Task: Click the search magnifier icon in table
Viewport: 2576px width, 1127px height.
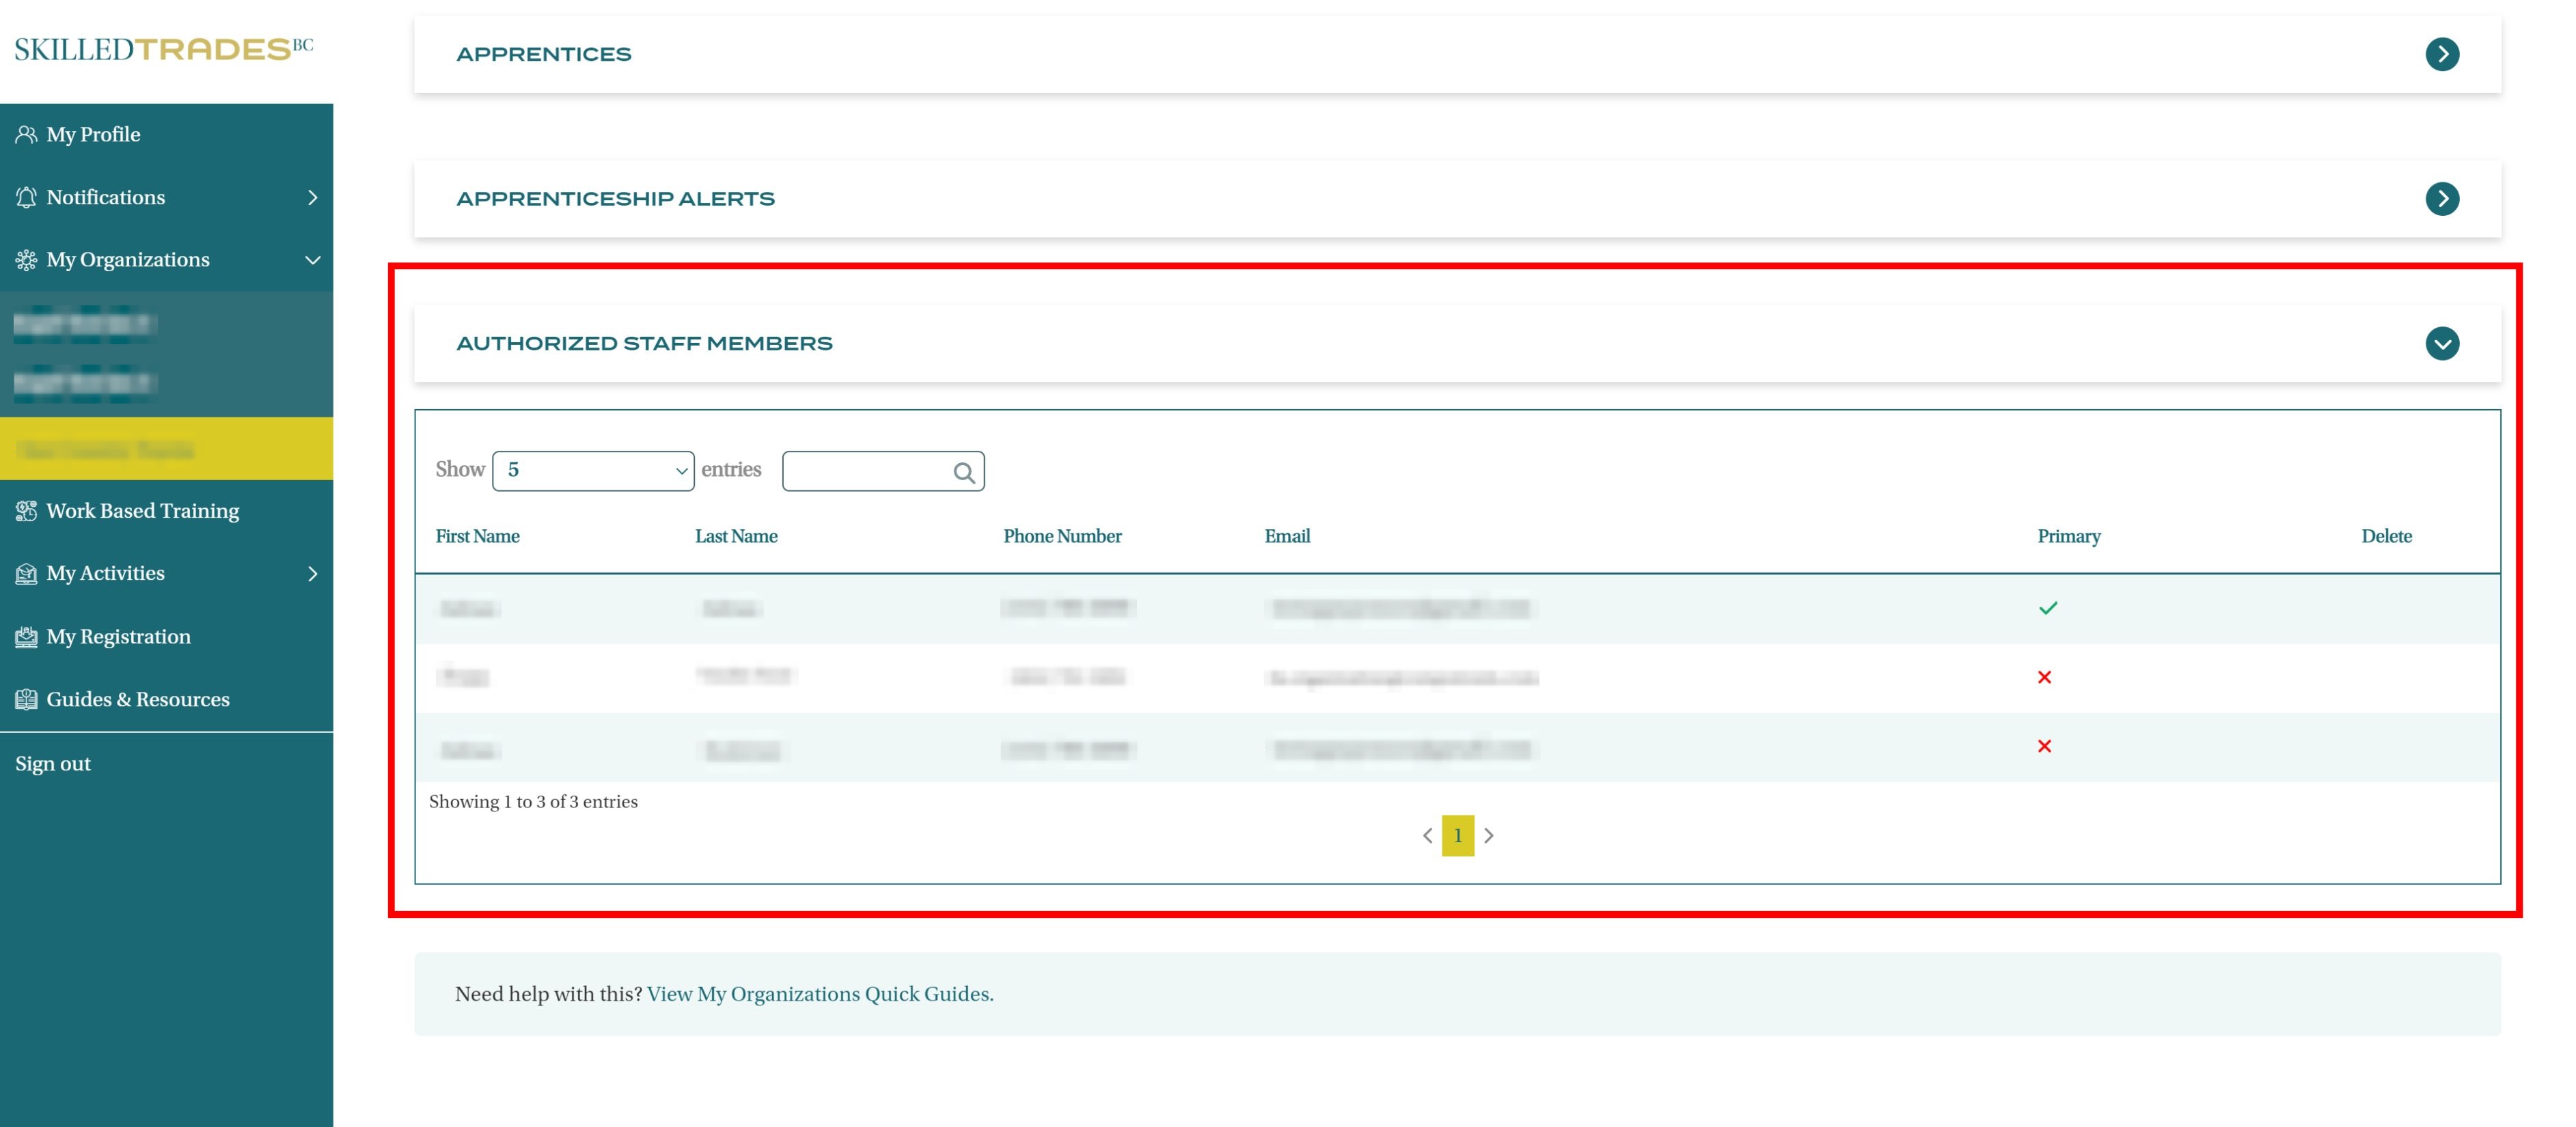Action: pyautogui.click(x=963, y=473)
